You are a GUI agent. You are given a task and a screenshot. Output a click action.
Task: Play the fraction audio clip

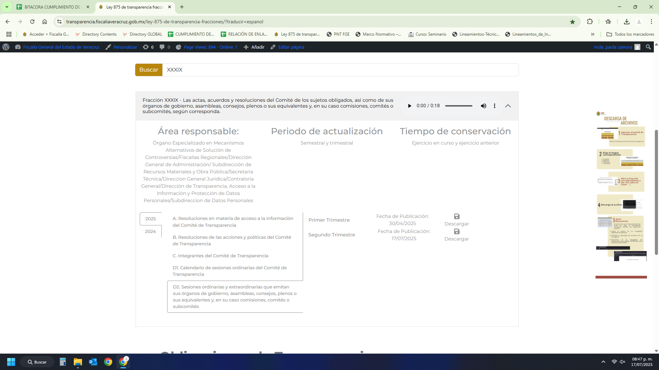pos(409,106)
